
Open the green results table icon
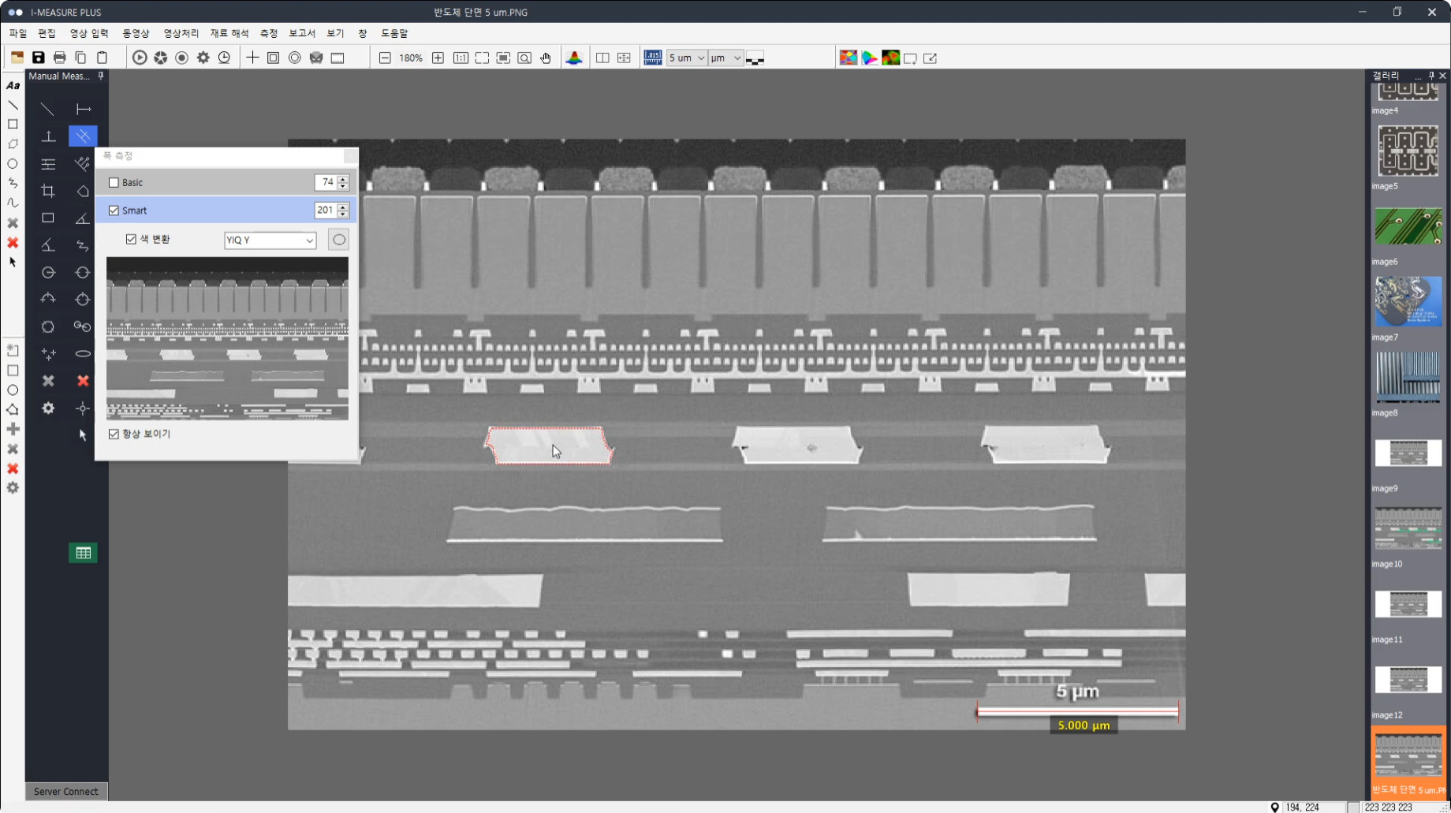click(x=83, y=553)
